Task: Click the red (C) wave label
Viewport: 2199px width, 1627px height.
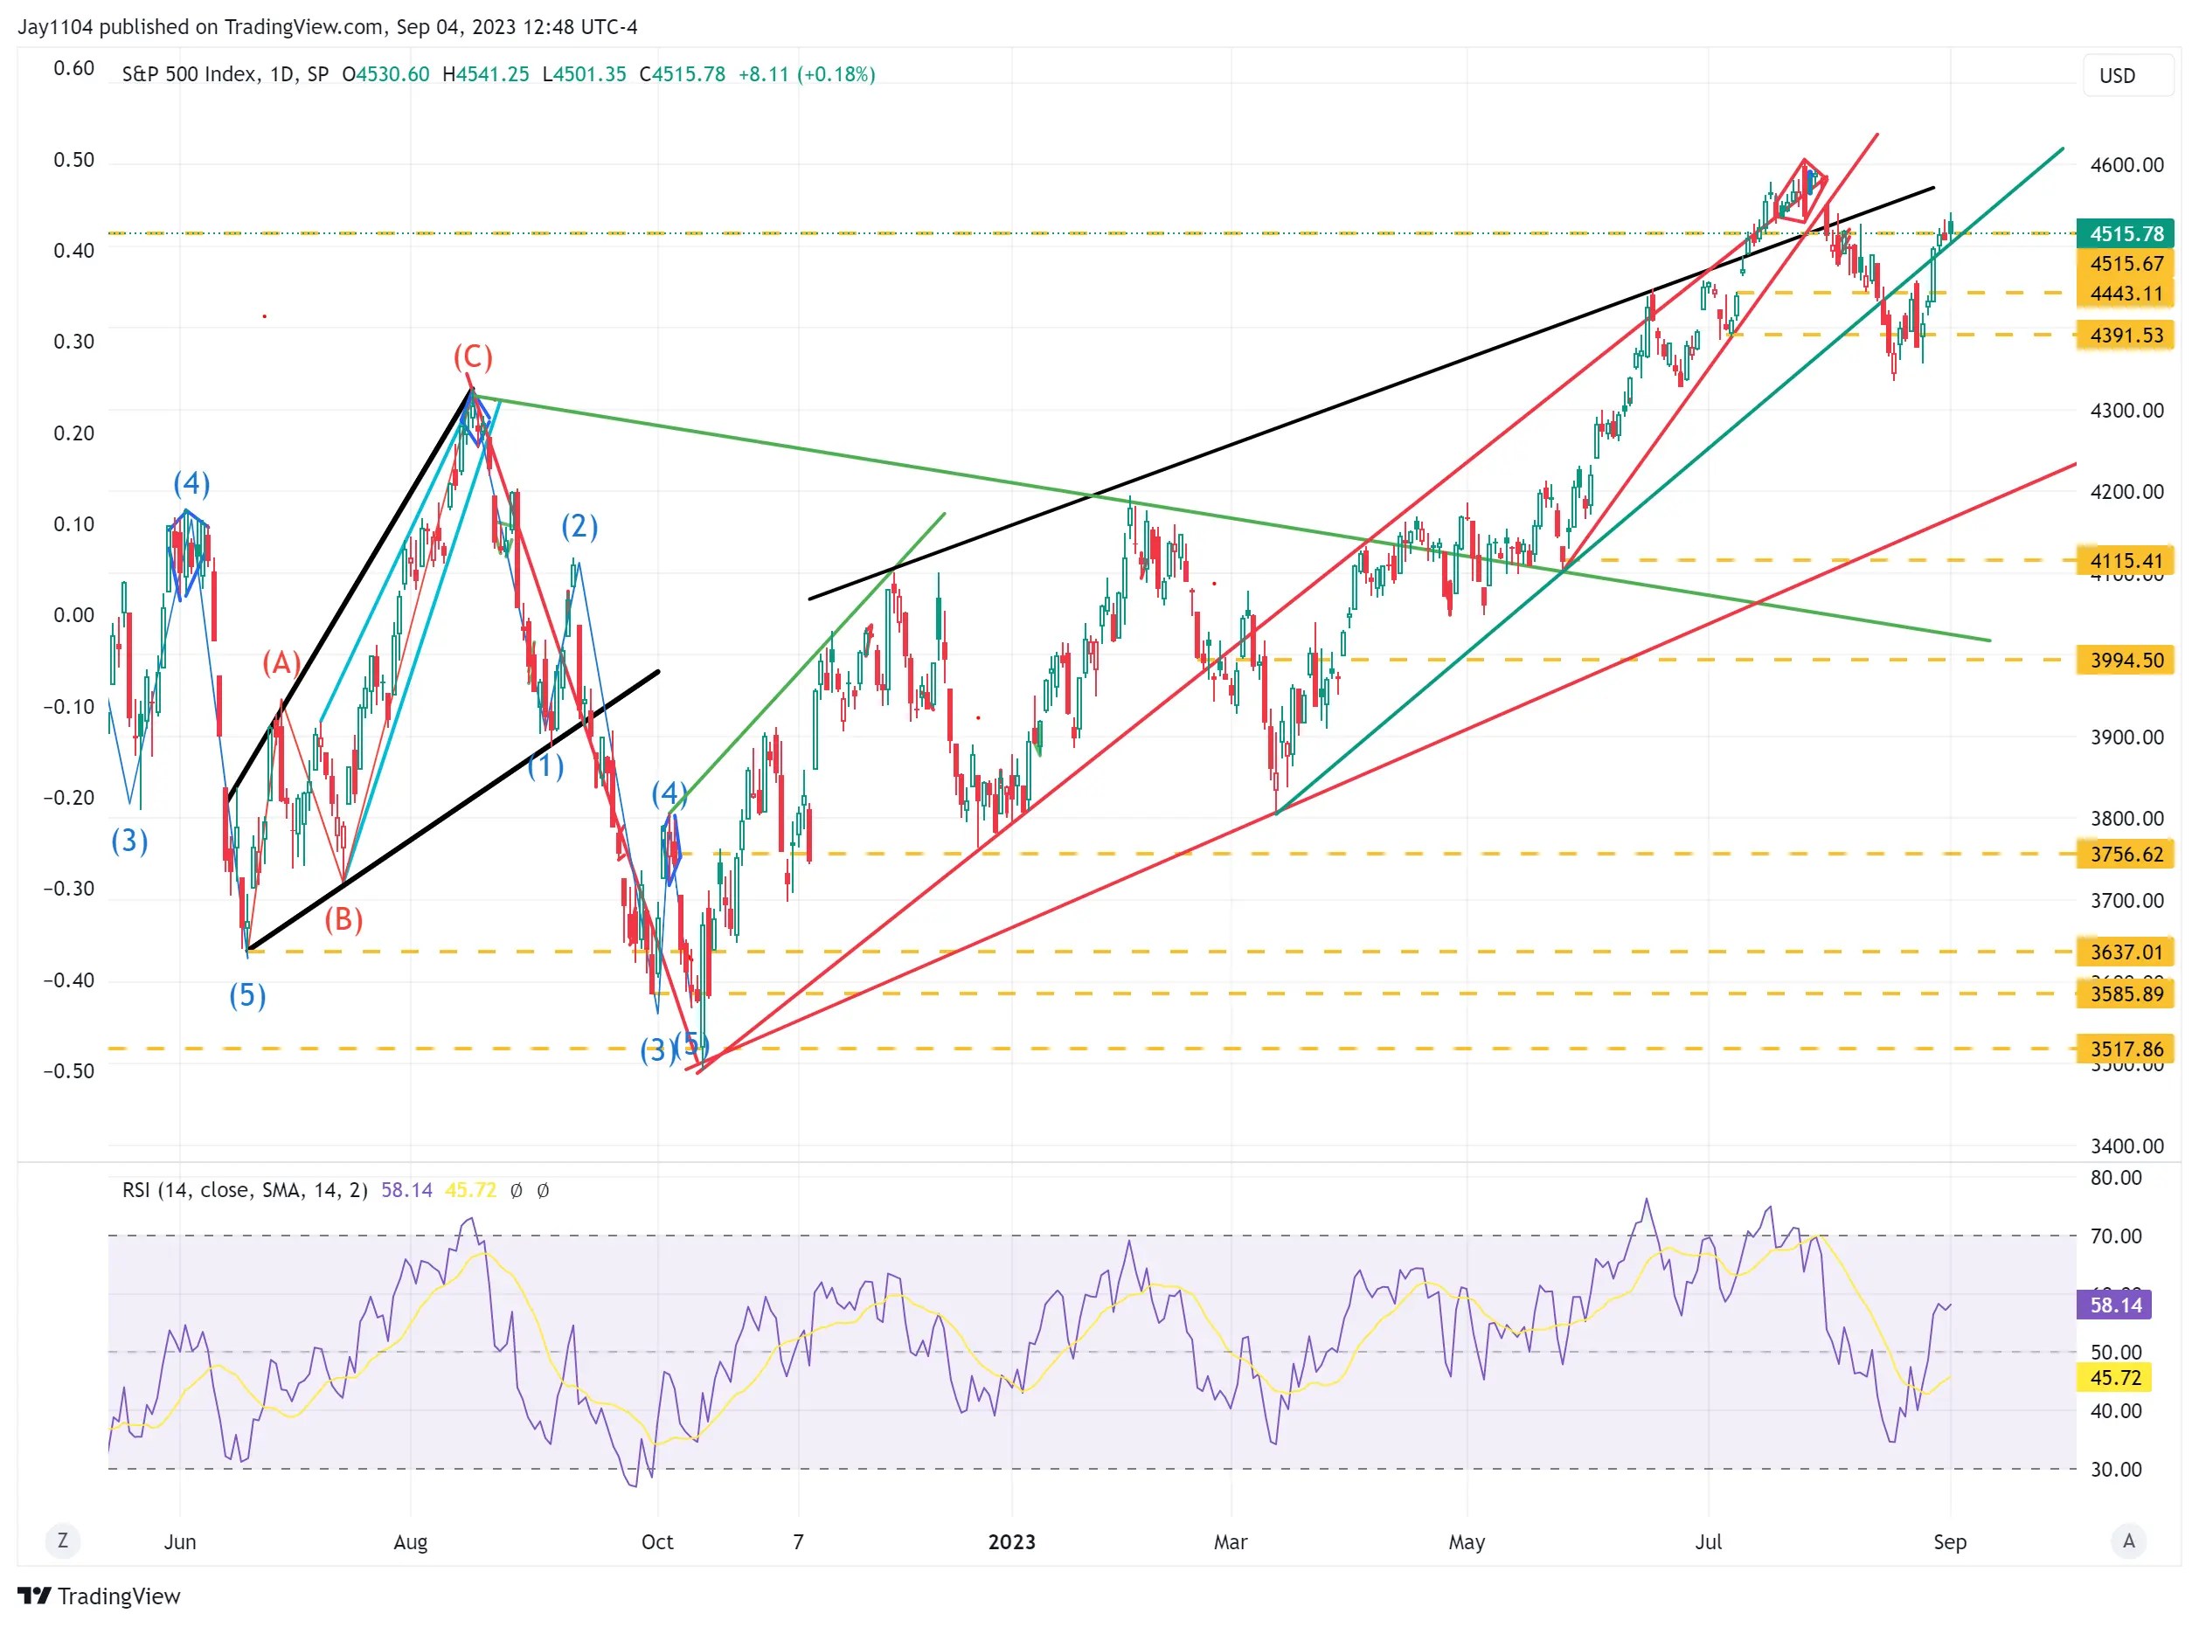Action: click(473, 357)
